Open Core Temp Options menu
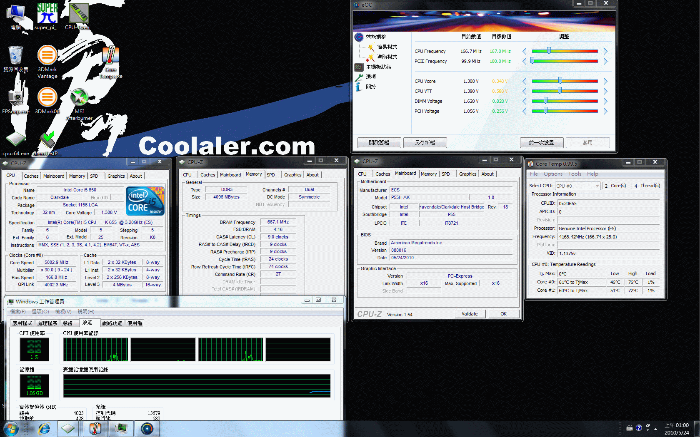 (553, 174)
